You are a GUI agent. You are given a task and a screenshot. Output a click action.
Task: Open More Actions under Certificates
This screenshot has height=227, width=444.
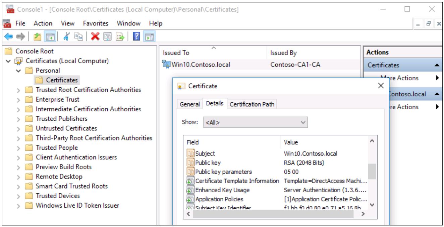pos(403,78)
